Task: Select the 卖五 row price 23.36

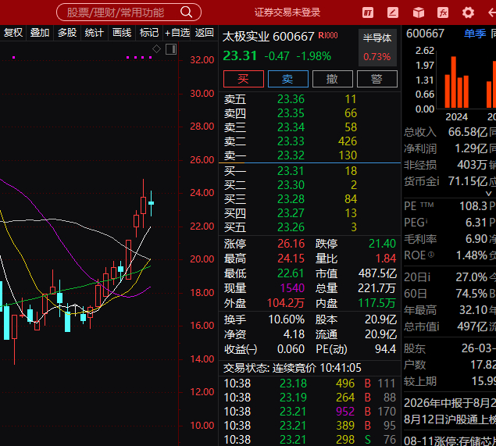Action: click(x=291, y=99)
